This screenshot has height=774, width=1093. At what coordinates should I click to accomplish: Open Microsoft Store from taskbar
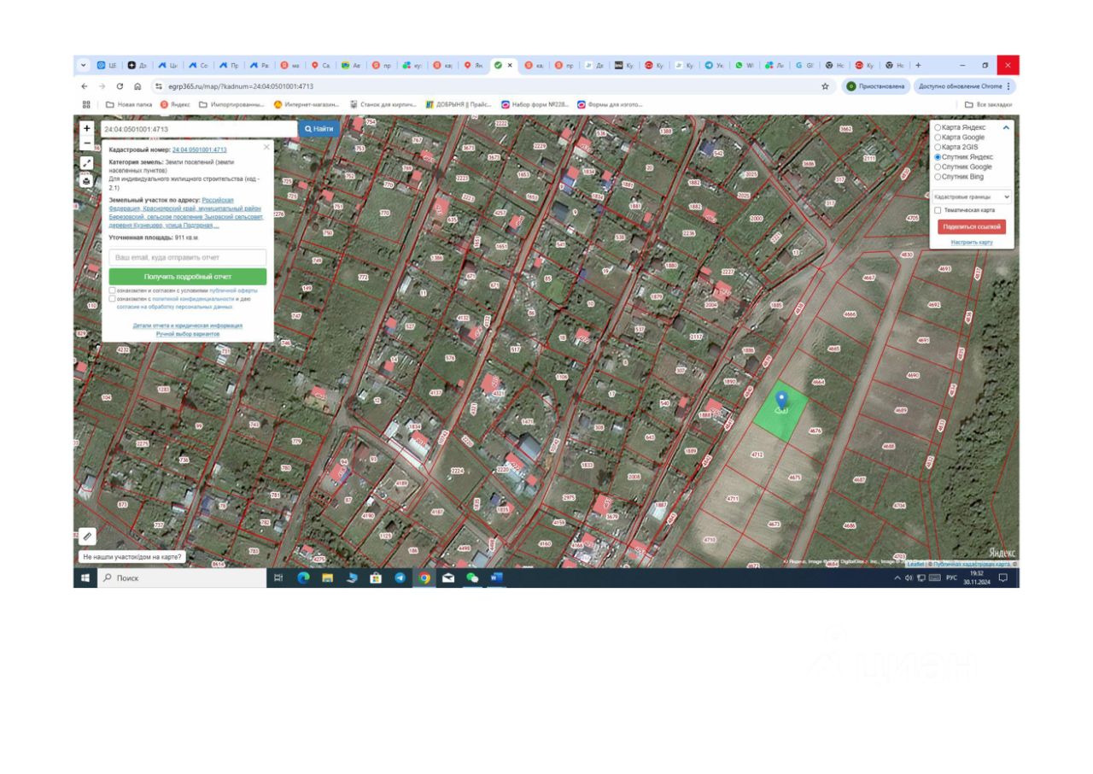point(376,578)
